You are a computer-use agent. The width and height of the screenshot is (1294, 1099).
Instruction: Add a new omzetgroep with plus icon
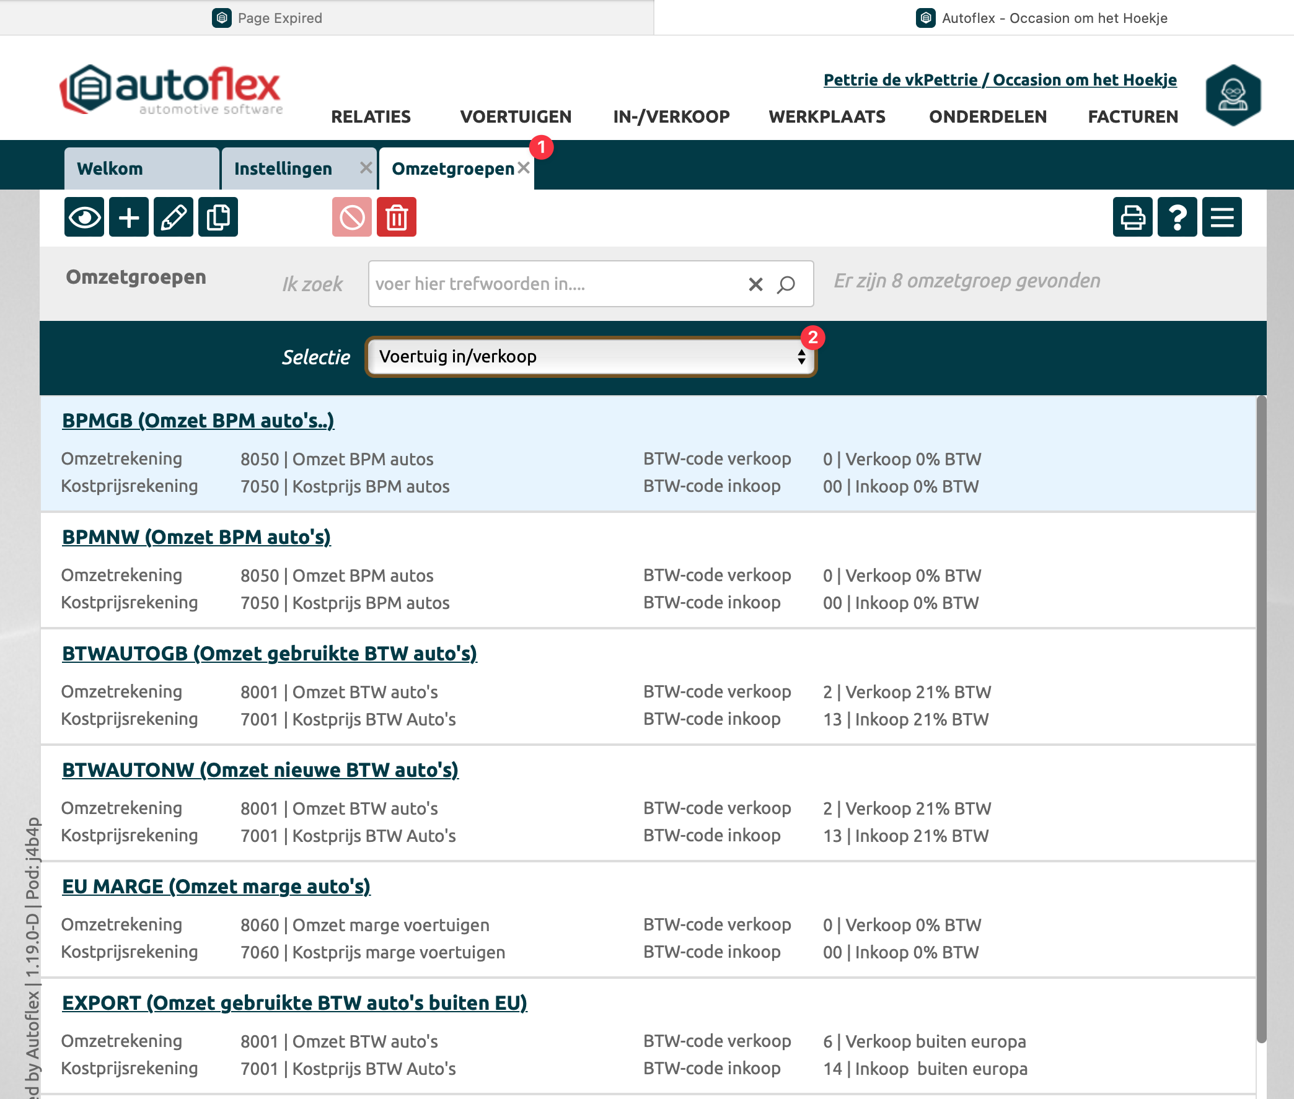129,217
